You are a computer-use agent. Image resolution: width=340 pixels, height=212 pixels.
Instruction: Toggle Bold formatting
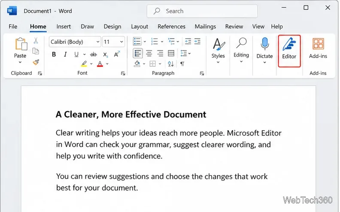(x=54, y=54)
